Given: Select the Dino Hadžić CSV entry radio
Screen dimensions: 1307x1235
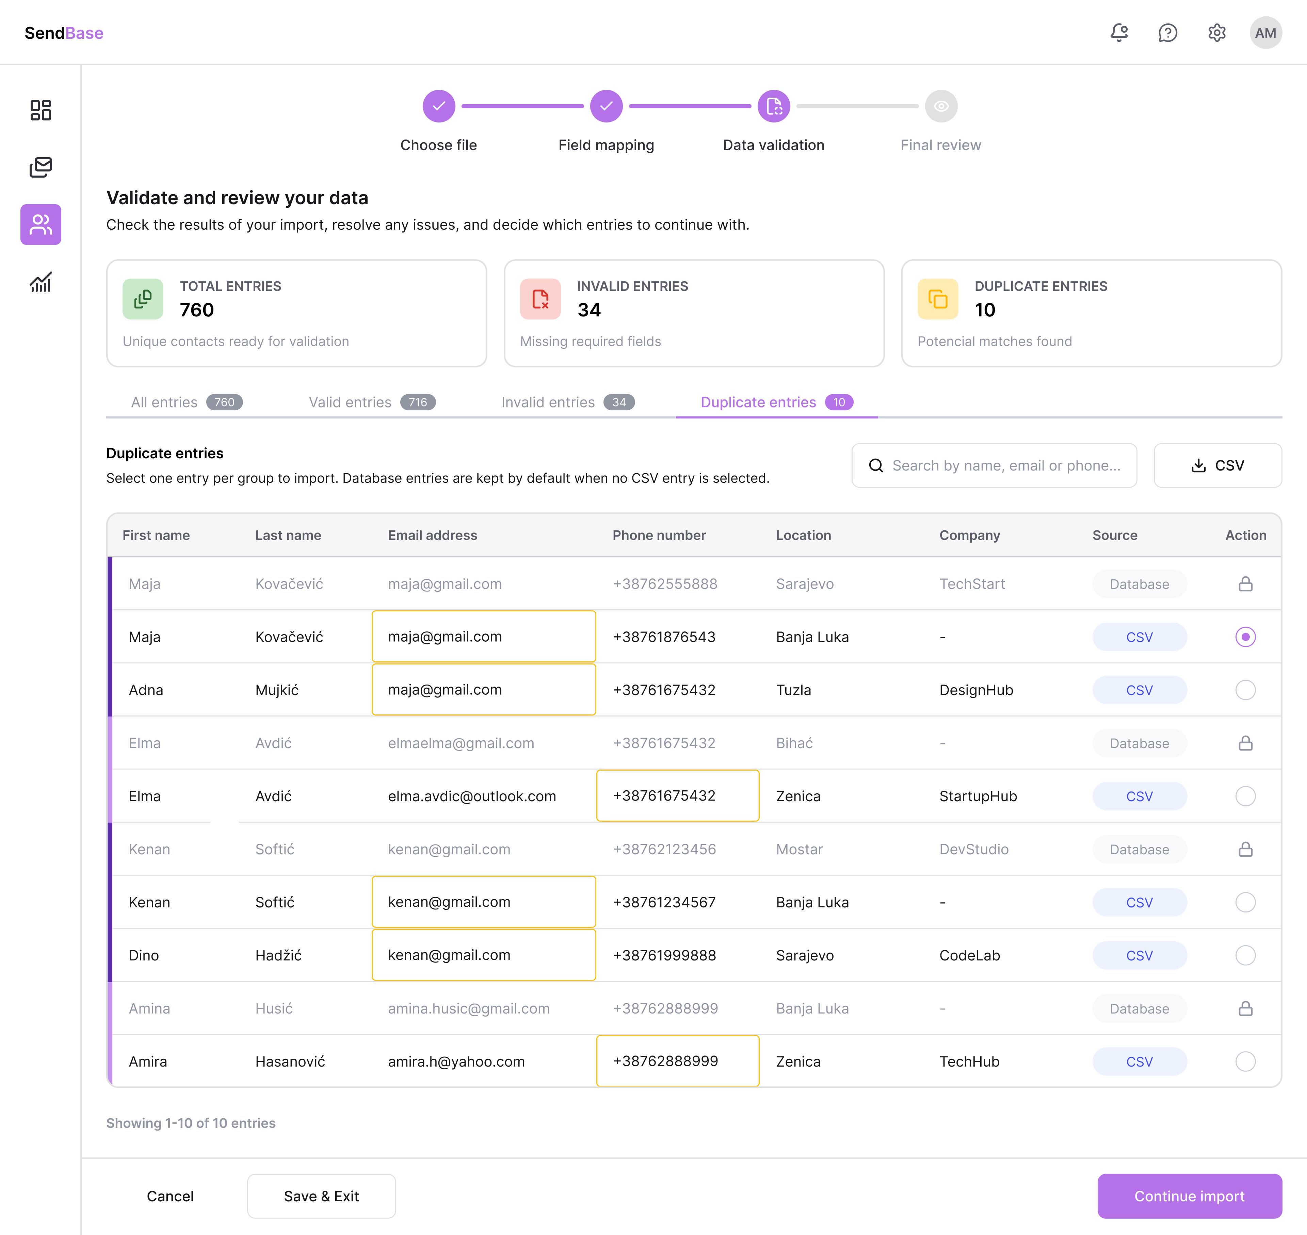Looking at the screenshot, I should click(x=1245, y=955).
